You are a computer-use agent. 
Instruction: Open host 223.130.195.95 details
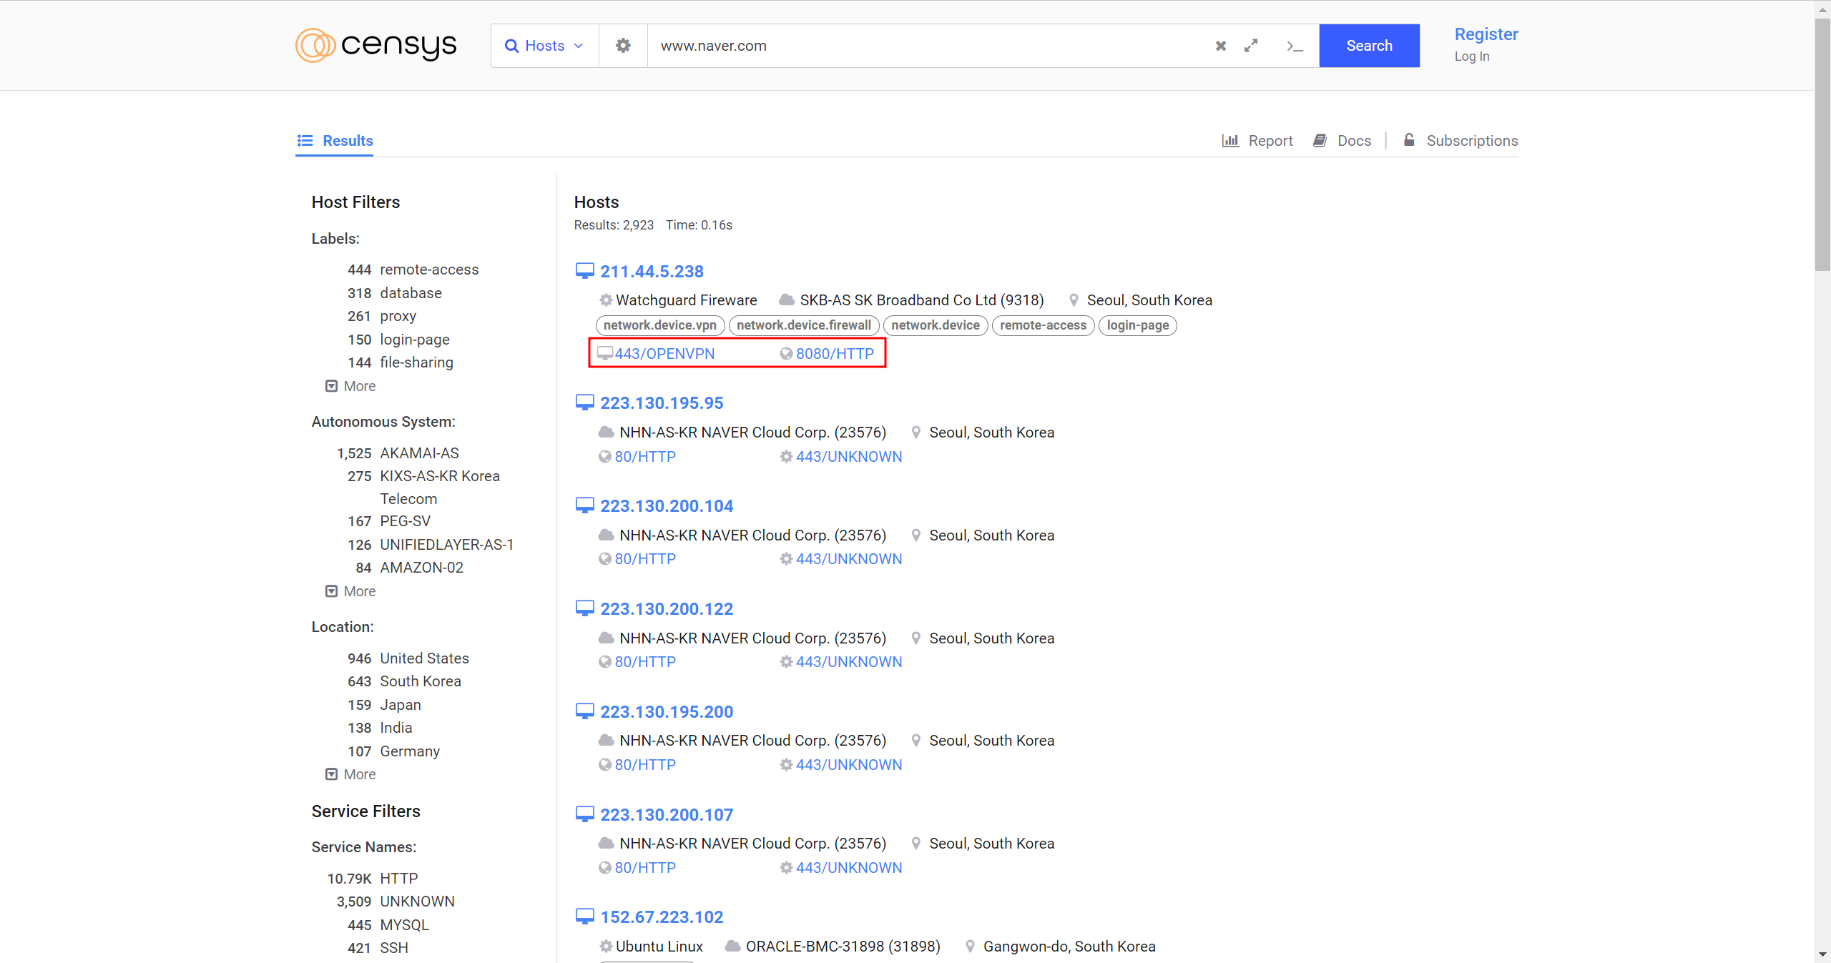tap(662, 403)
